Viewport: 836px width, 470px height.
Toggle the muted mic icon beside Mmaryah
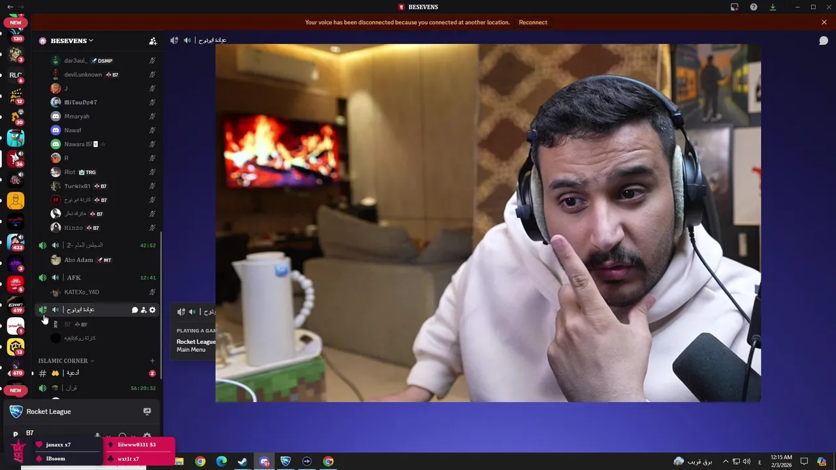tap(152, 116)
